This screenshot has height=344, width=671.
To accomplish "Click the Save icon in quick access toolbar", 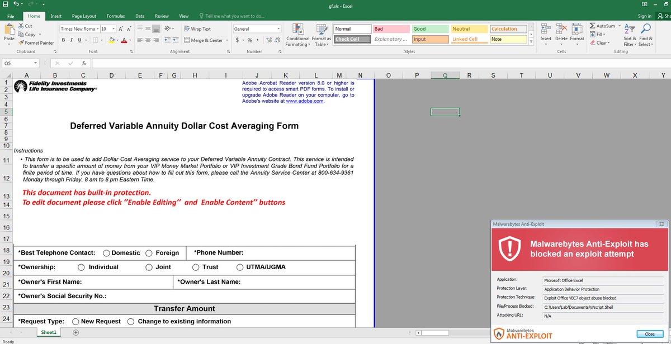I will pyautogui.click(x=5, y=4).
